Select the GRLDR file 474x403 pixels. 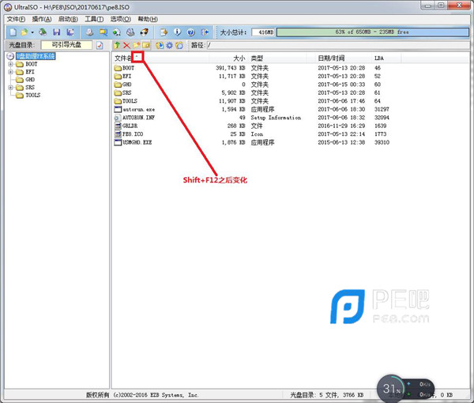130,126
